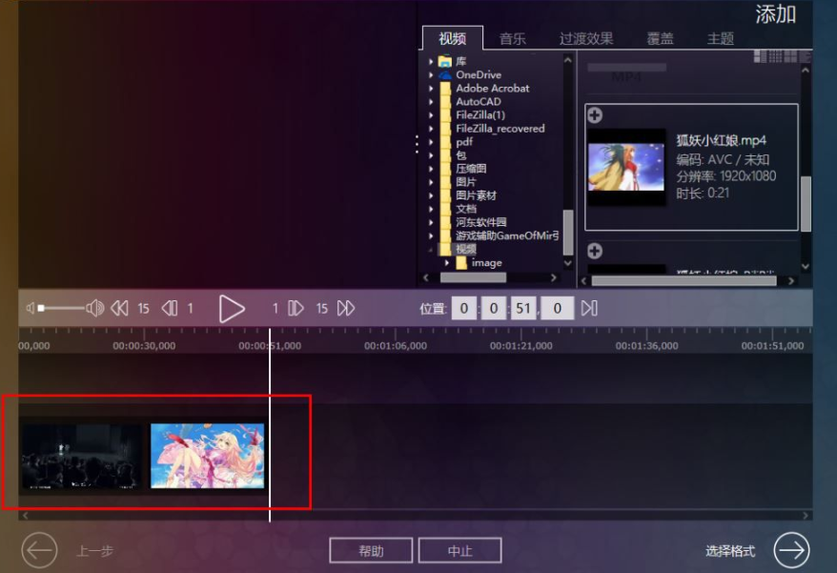Open the 音乐 tab
Image resolution: width=837 pixels, height=573 pixels.
click(513, 38)
